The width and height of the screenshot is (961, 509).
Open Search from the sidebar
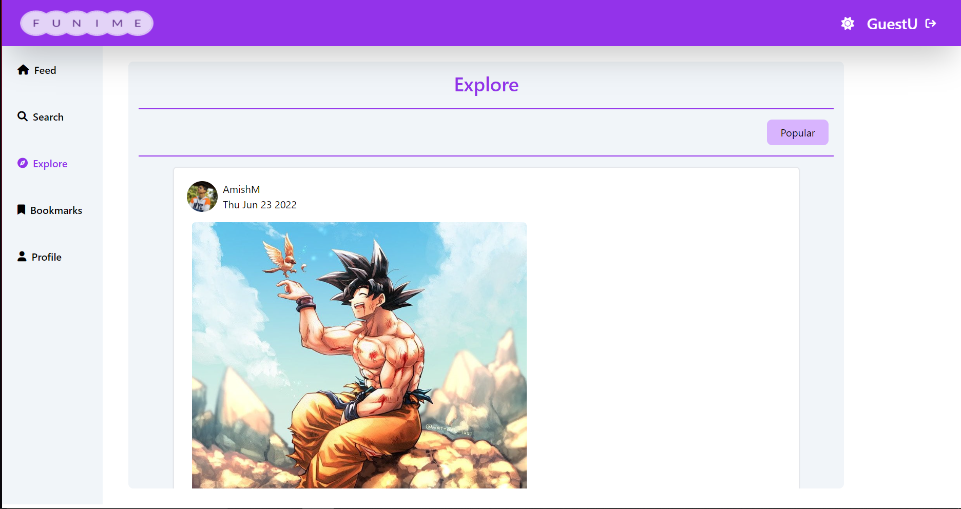(x=47, y=116)
